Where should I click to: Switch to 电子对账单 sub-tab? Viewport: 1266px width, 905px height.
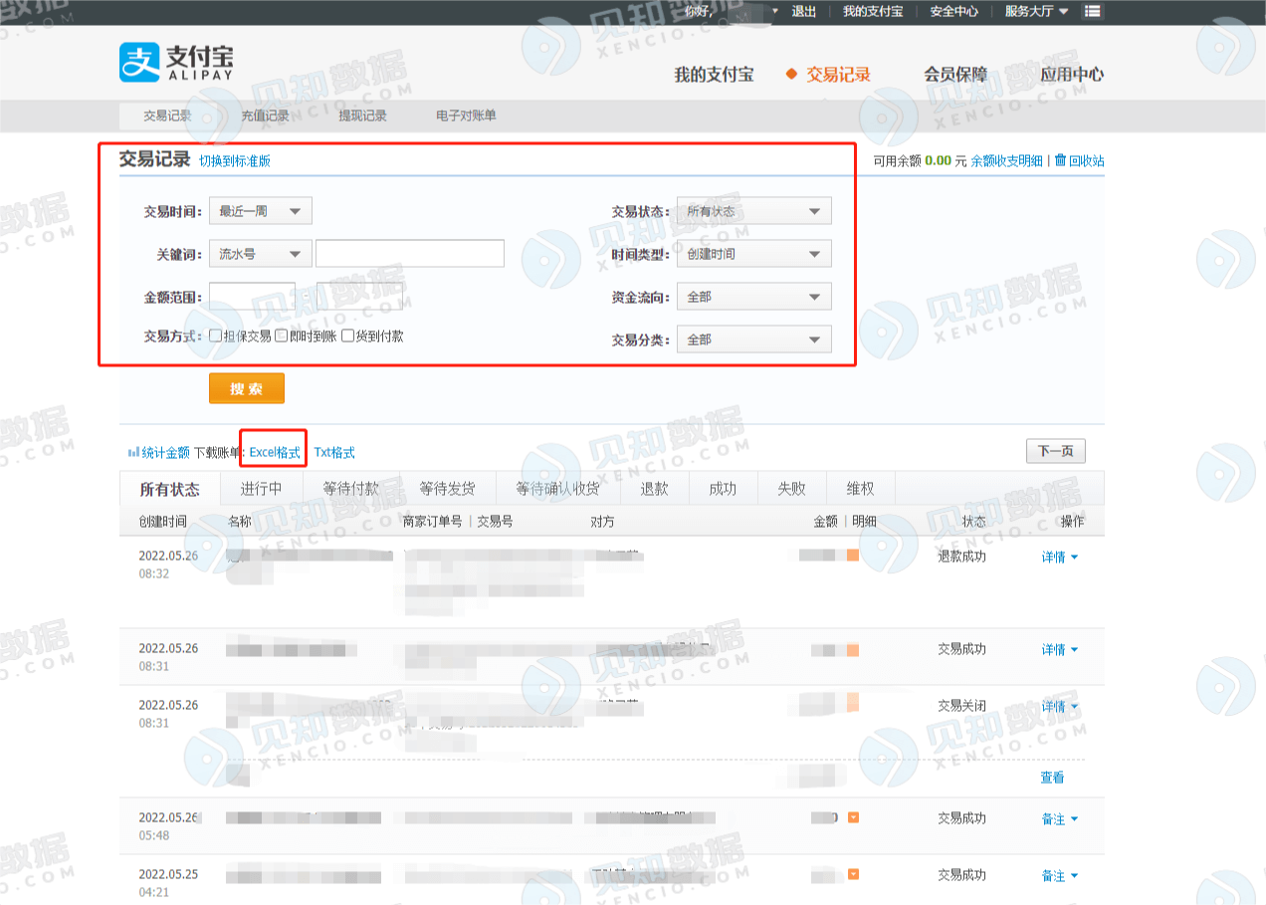click(466, 115)
